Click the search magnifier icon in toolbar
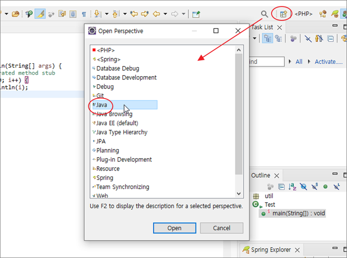 (x=264, y=14)
